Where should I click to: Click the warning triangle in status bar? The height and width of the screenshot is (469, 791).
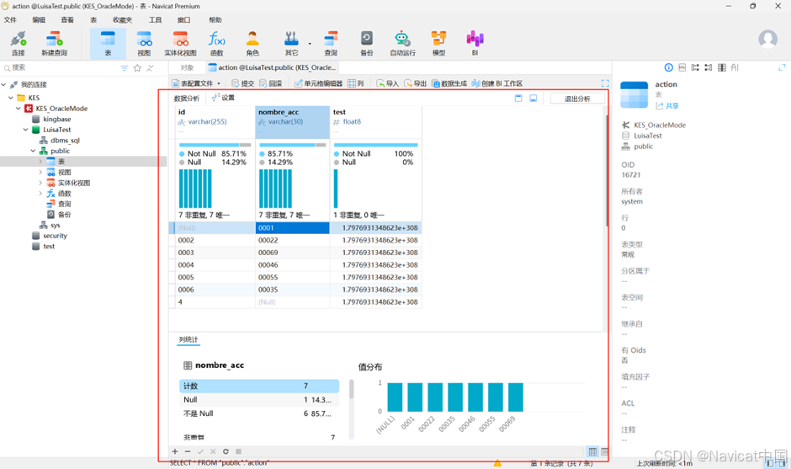click(497, 463)
